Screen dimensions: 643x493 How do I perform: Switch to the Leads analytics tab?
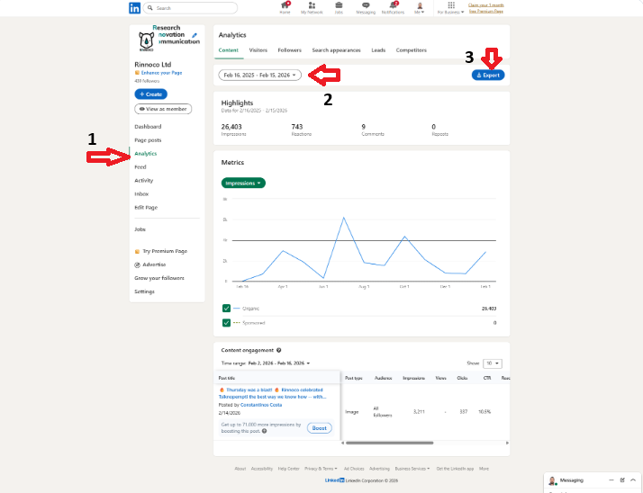click(378, 50)
